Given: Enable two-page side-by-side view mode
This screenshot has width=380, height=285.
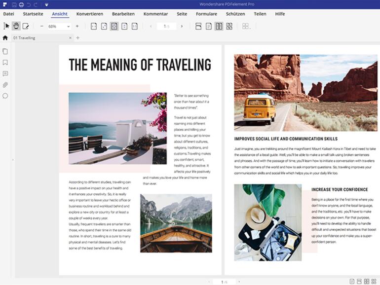Looking at the screenshot, I should (219, 26).
